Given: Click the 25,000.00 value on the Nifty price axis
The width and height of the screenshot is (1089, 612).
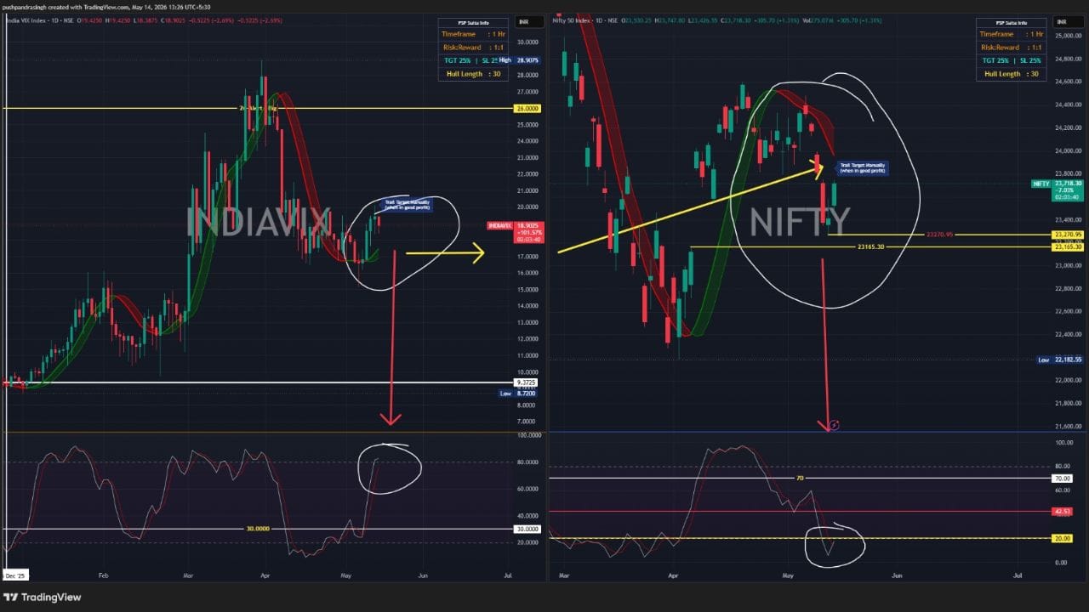Looking at the screenshot, I should 1069,36.
